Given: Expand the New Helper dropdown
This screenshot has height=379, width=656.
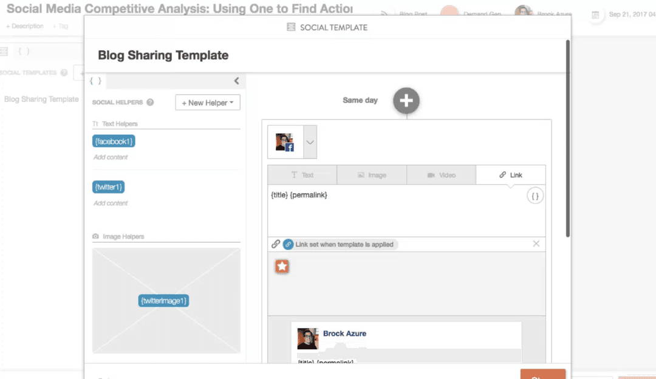Looking at the screenshot, I should [208, 102].
